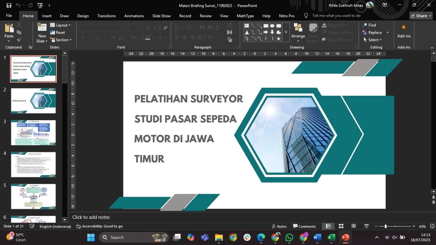Open WhatsApp from the taskbar
The width and height of the screenshot is (436, 245).
pyautogui.click(x=289, y=237)
